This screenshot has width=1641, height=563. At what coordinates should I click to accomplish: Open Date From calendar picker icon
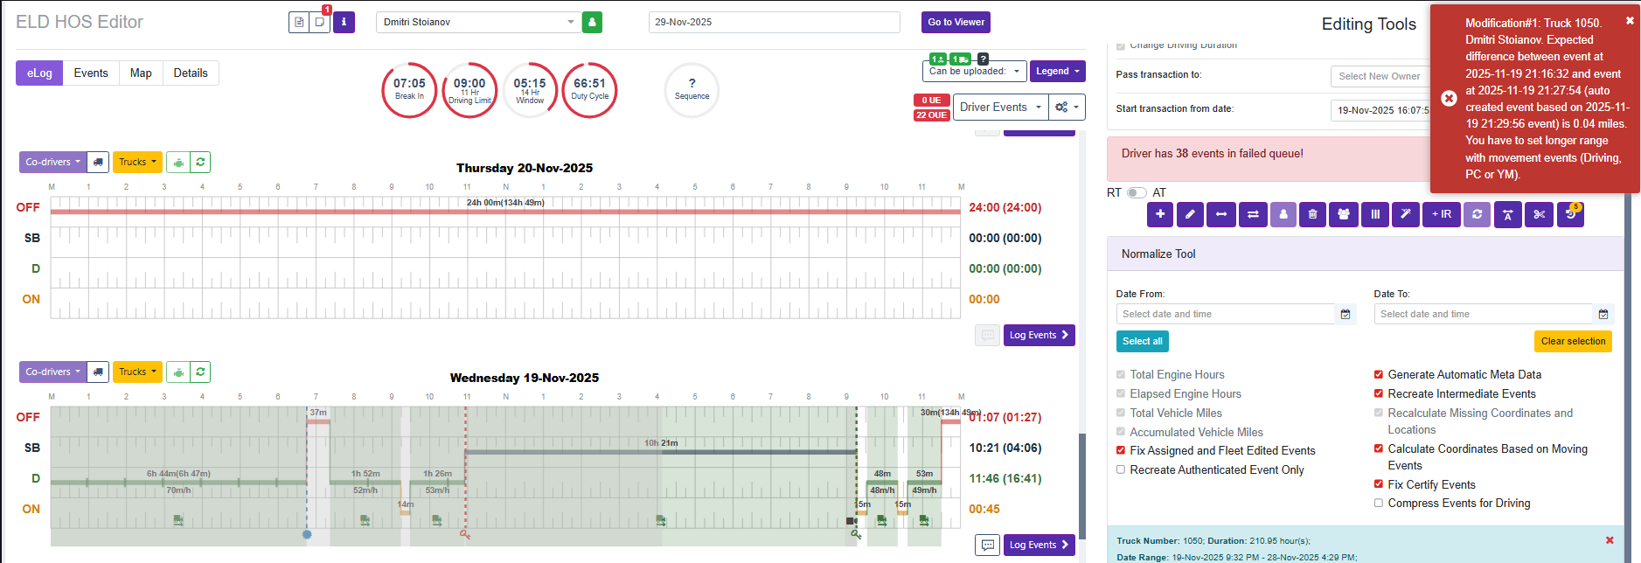point(1345,314)
